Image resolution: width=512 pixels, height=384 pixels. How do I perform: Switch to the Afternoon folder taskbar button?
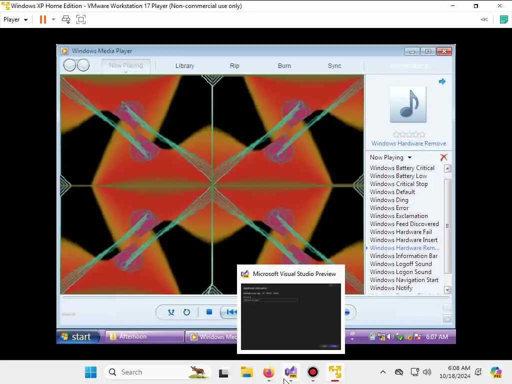tap(144, 336)
